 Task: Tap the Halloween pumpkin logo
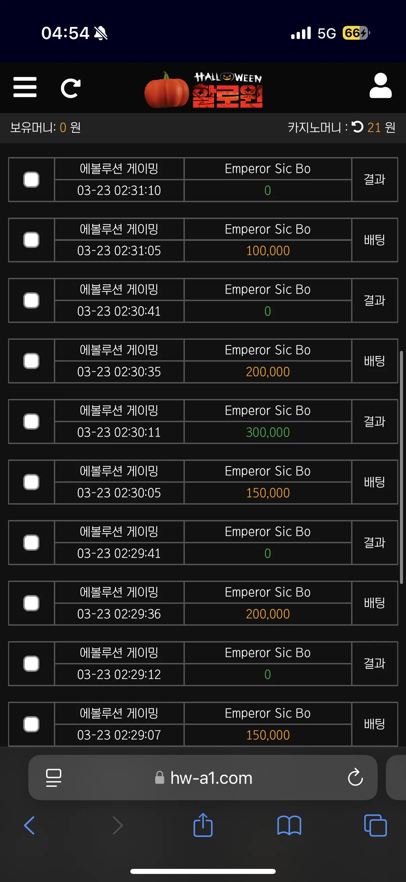(x=204, y=90)
